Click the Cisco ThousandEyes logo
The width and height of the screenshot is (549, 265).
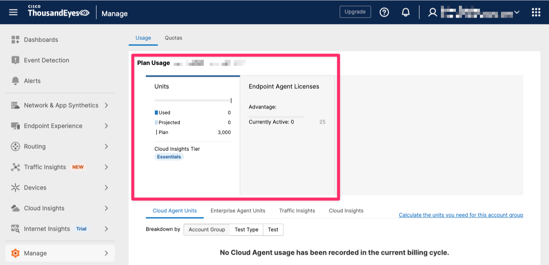click(x=58, y=12)
